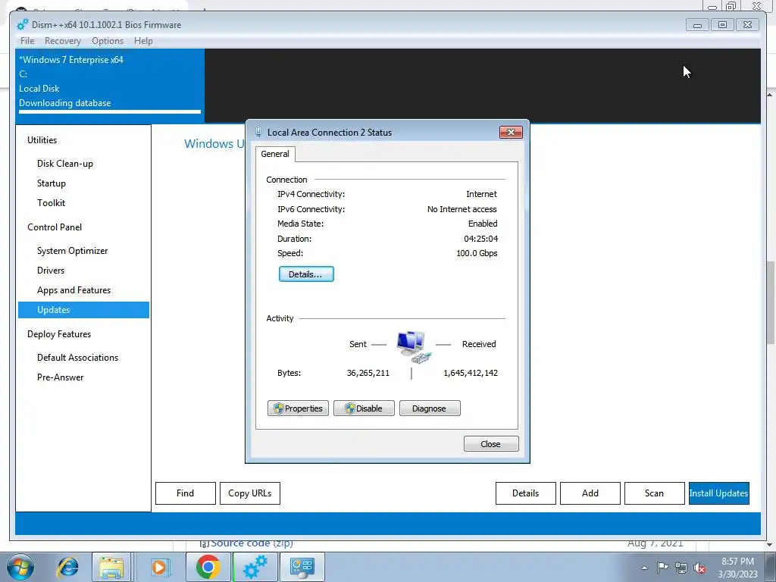Open the Options menu
776x582 pixels.
108,41
